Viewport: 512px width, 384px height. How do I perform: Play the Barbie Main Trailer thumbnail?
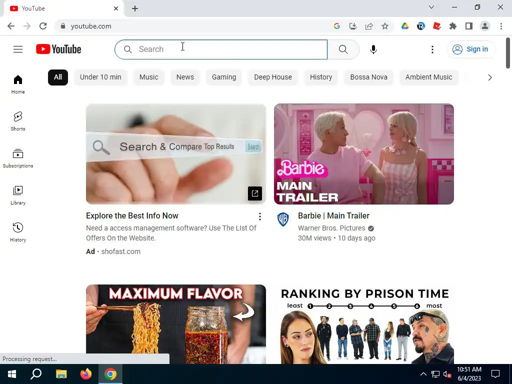coord(364,154)
